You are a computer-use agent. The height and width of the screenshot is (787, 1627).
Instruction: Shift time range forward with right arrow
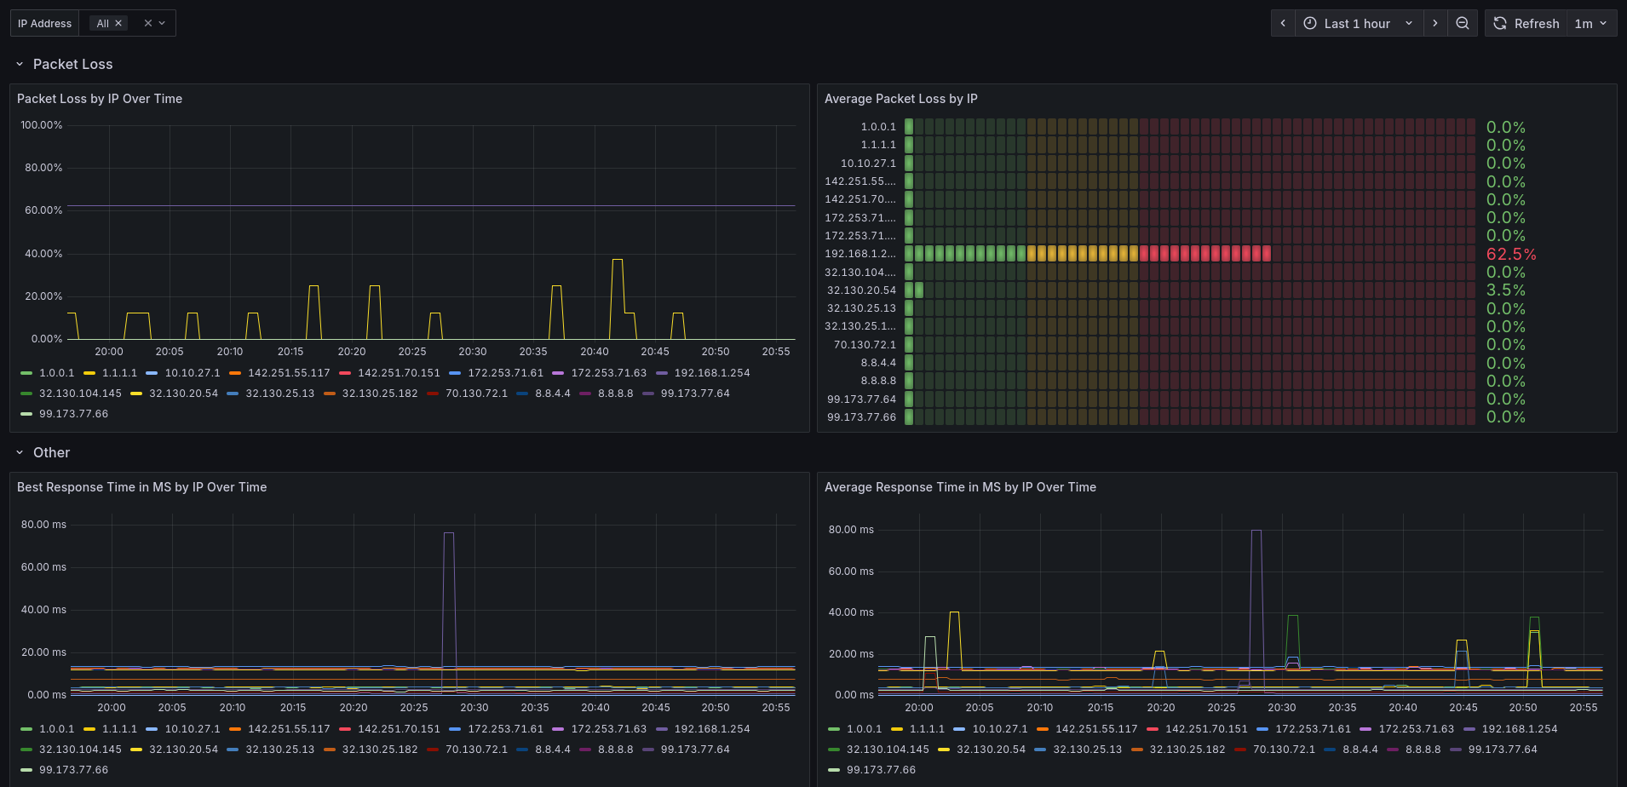tap(1435, 24)
